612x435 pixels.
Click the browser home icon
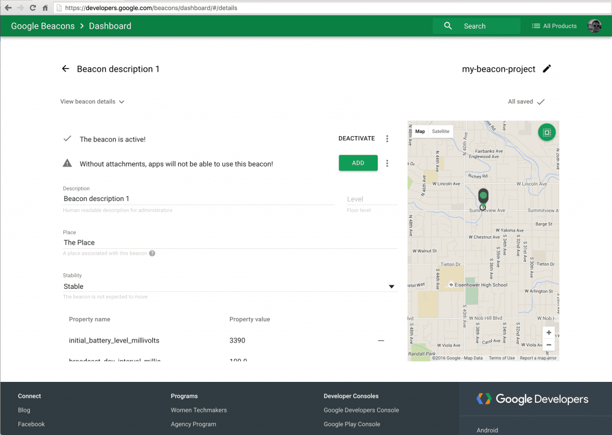coord(45,8)
